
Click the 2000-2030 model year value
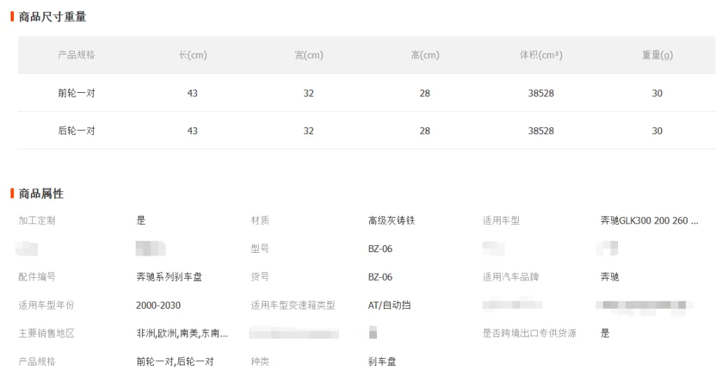(x=158, y=305)
